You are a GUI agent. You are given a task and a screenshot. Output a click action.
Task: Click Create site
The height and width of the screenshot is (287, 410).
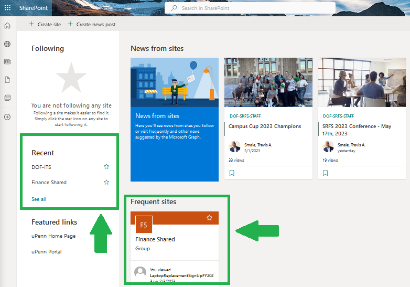point(45,24)
